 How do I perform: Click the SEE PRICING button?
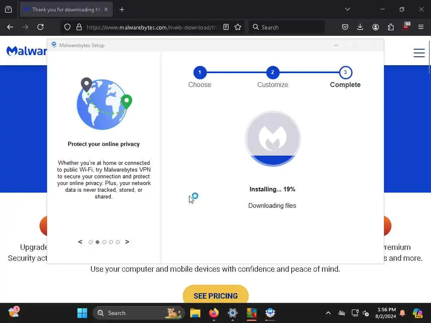point(215,295)
